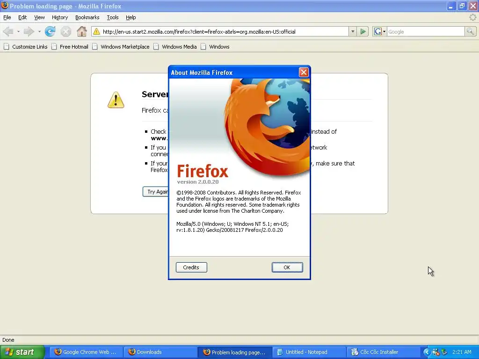This screenshot has width=479, height=359.
Task: Close the About Mozilla Firefox dialog
Action: point(303,72)
